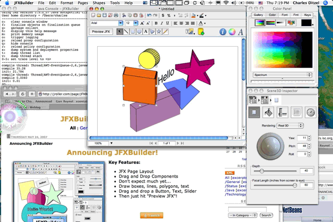The image size is (333, 222).
Task: Select the Star shape tool
Action: click(159, 32)
